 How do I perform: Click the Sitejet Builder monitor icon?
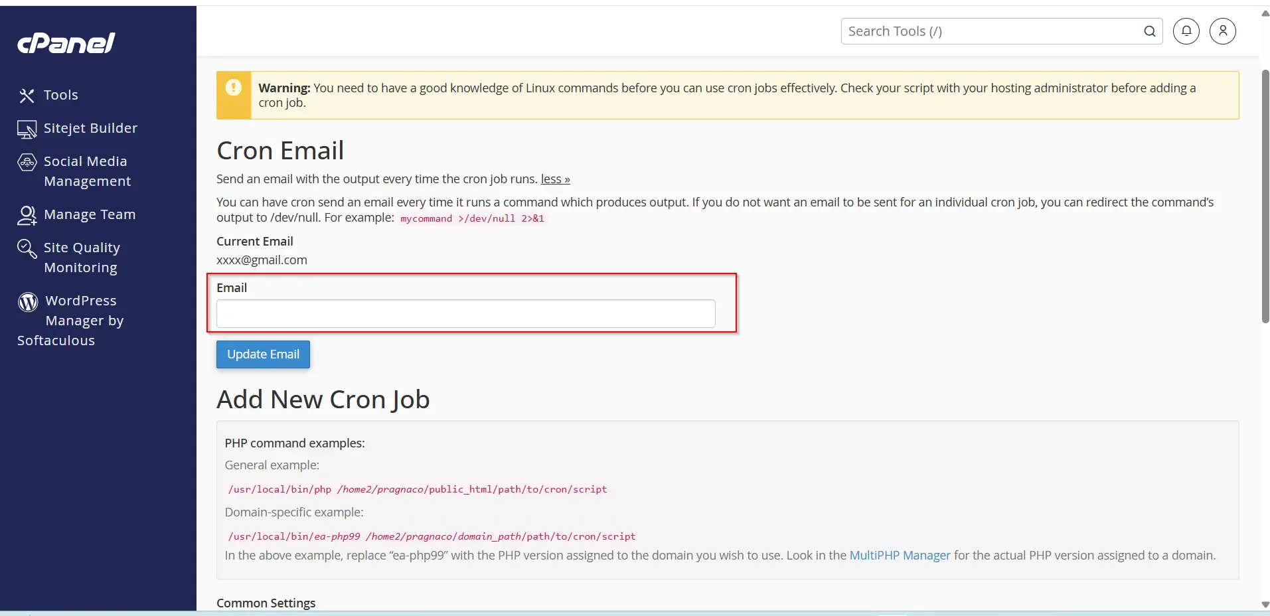pyautogui.click(x=27, y=129)
